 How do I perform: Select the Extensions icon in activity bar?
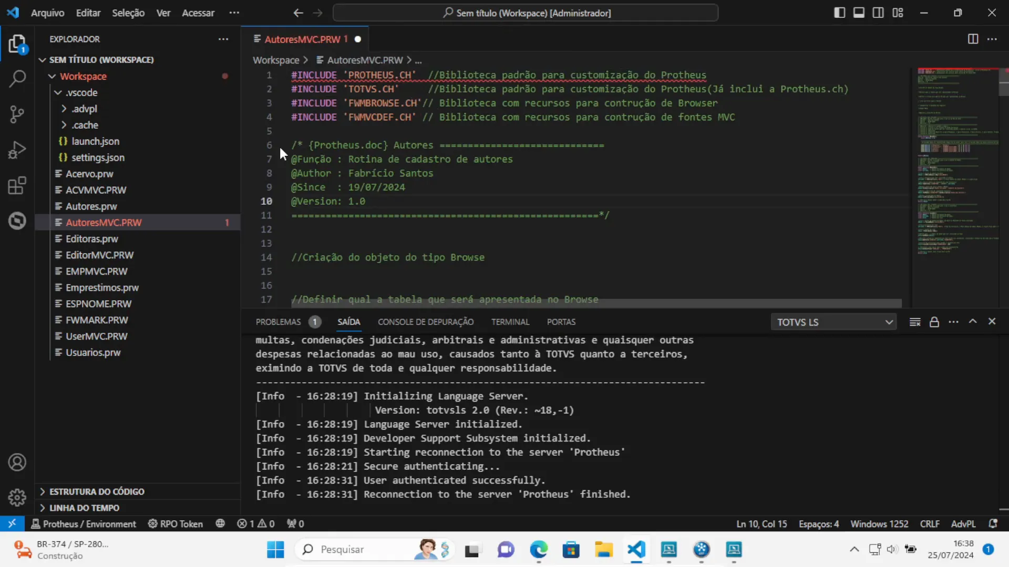pos(17,186)
